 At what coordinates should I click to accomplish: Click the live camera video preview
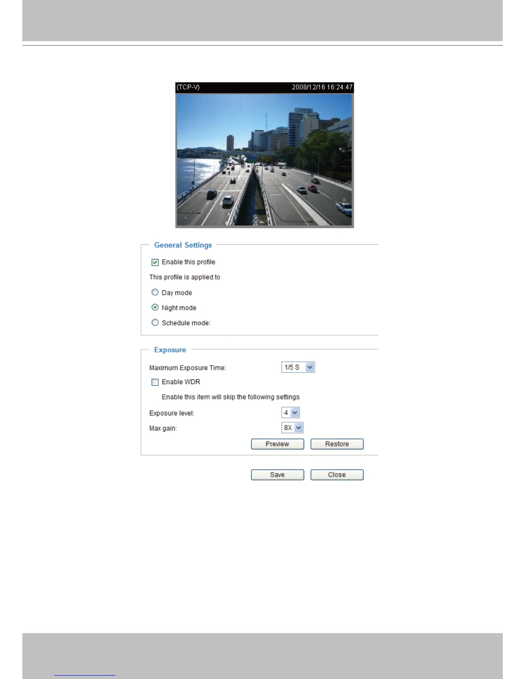265,160
